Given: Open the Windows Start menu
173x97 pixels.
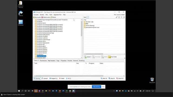Looking at the screenshot, I should pos(19,91).
